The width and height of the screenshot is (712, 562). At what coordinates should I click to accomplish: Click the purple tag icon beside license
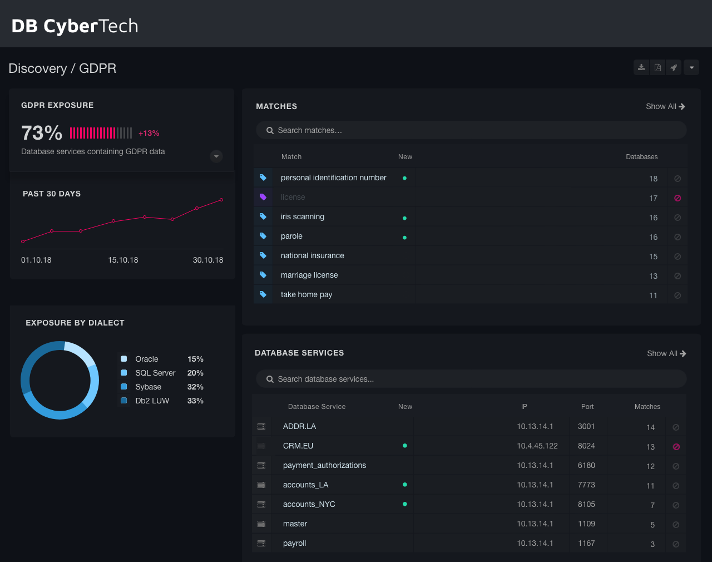[263, 198]
